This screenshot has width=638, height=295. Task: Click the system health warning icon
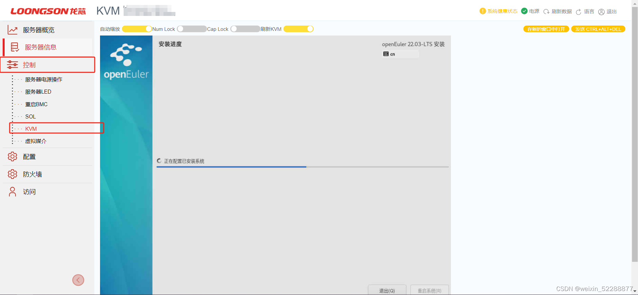click(482, 11)
